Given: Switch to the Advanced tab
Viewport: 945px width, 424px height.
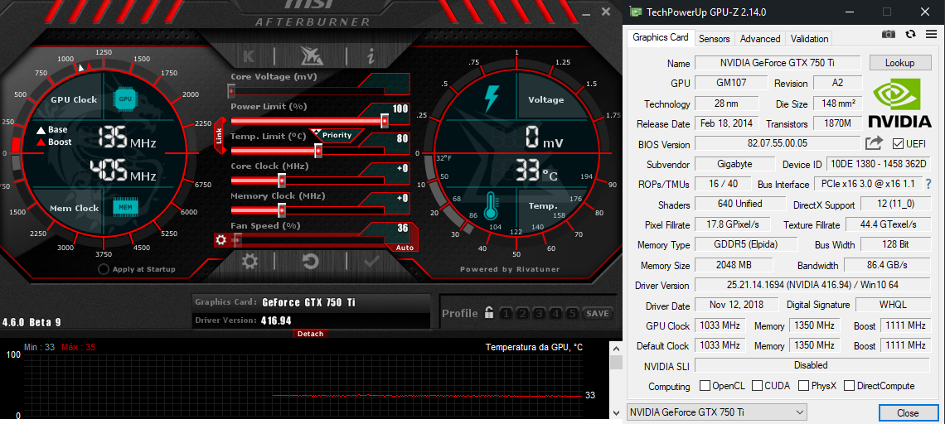Looking at the screenshot, I should [760, 39].
